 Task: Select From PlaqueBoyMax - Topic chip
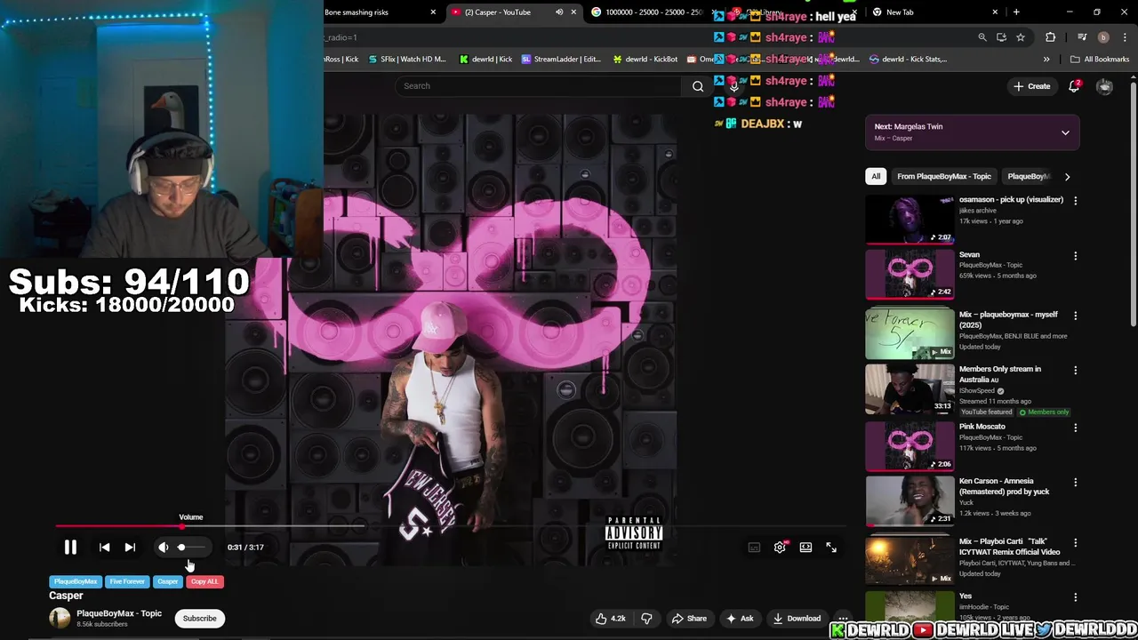point(944,176)
